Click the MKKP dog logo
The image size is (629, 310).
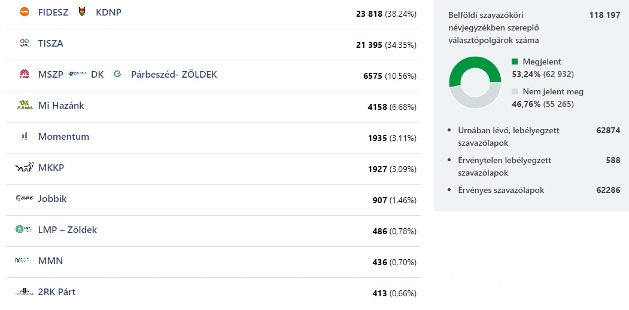[25, 167]
